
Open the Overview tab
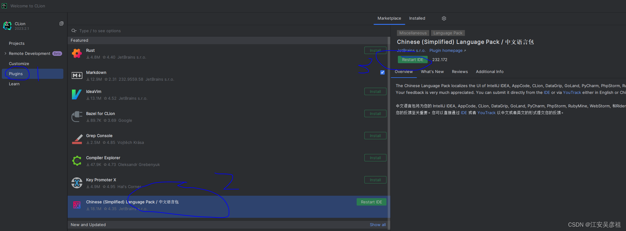[x=404, y=71]
